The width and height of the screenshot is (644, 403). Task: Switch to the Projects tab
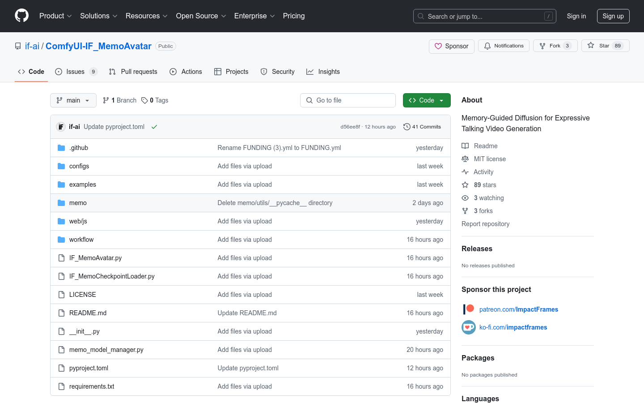click(x=231, y=72)
